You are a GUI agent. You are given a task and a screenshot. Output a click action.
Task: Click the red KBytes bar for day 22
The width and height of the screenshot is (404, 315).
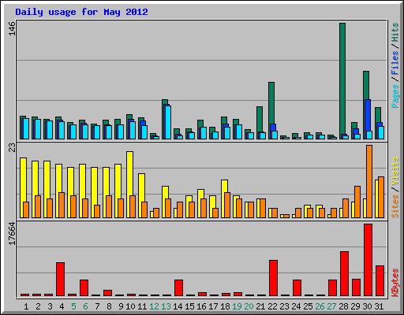tap(273, 278)
